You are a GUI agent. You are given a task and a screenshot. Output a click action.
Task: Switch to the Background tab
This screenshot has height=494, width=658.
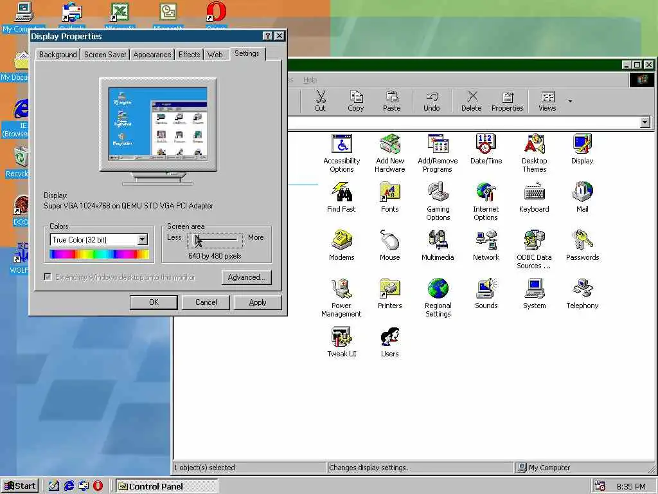pyautogui.click(x=58, y=55)
